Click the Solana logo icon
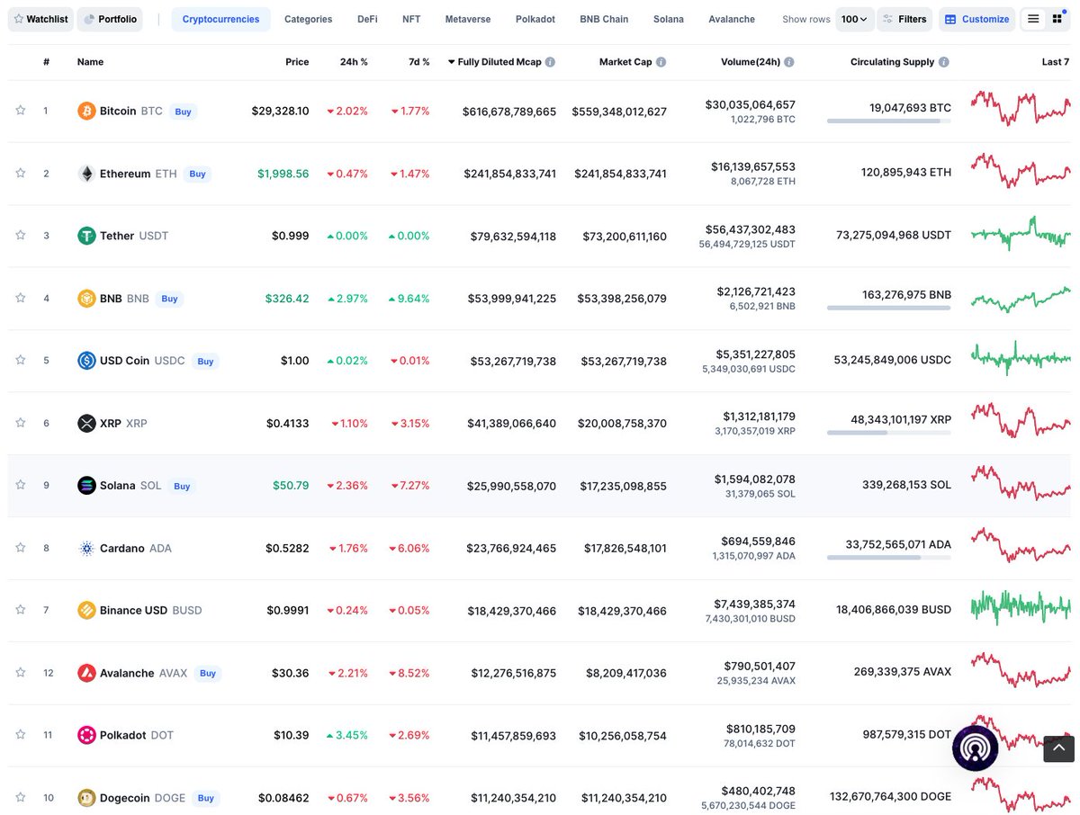Image resolution: width=1080 pixels, height=815 pixels. click(x=86, y=486)
